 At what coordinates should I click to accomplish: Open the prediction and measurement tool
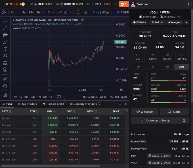[x=5, y=63]
